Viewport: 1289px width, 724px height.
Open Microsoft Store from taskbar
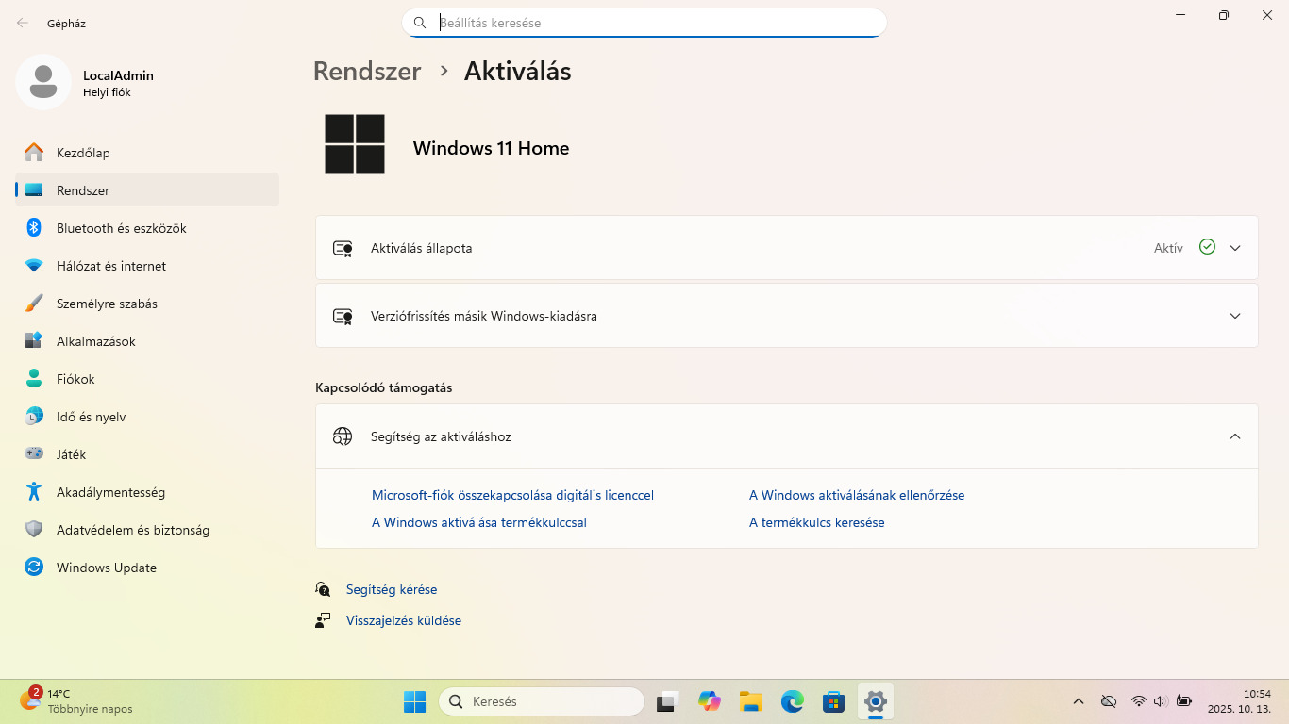tap(832, 701)
